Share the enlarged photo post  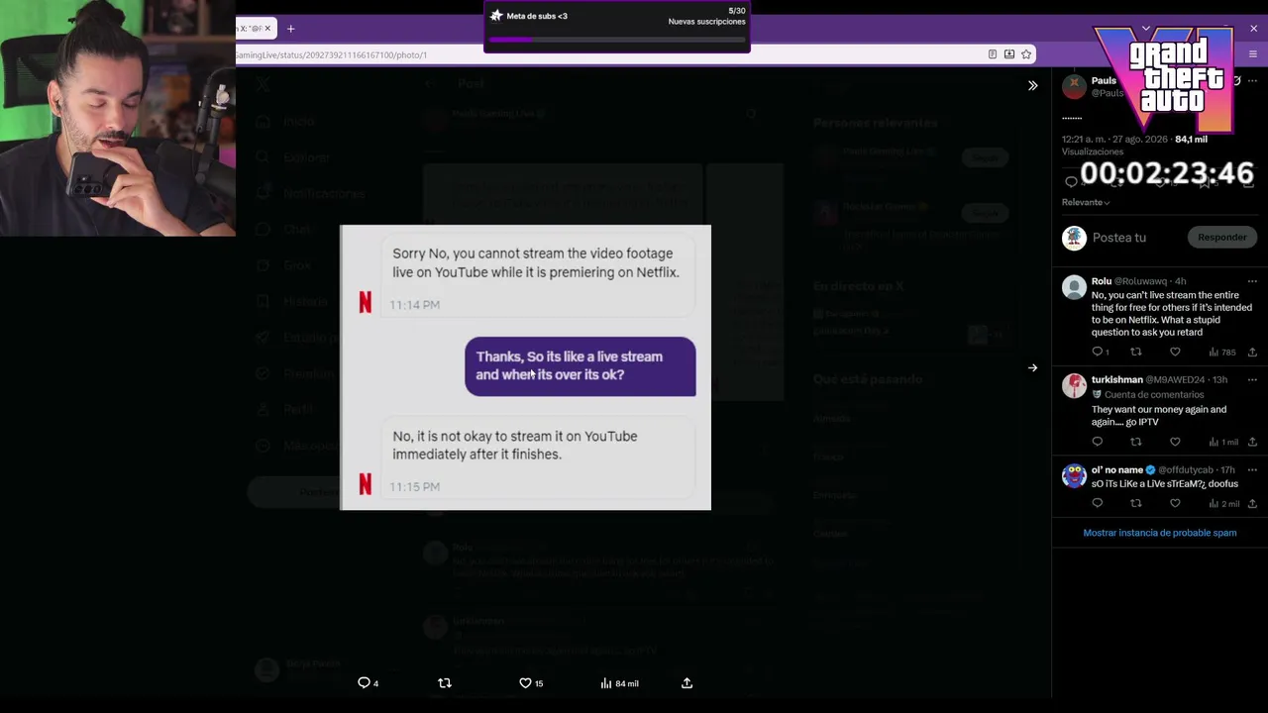(x=687, y=683)
